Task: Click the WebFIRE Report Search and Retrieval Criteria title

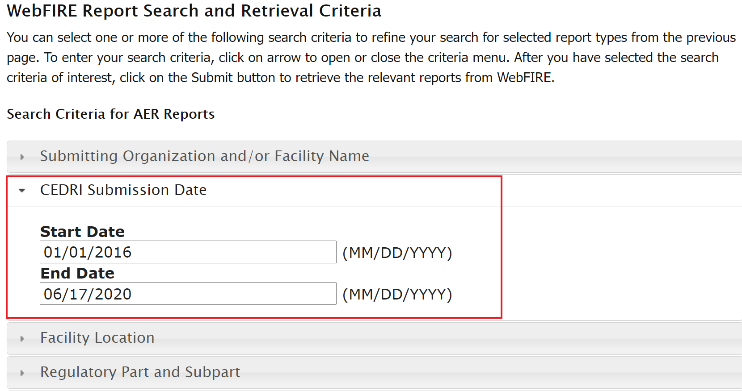Action: point(194,11)
